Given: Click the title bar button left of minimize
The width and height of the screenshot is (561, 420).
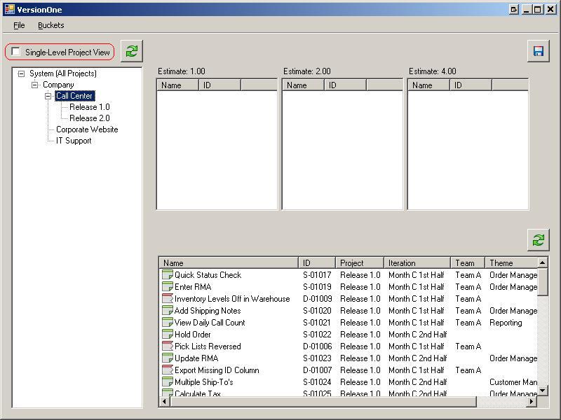Looking at the screenshot, I should click(514, 10).
